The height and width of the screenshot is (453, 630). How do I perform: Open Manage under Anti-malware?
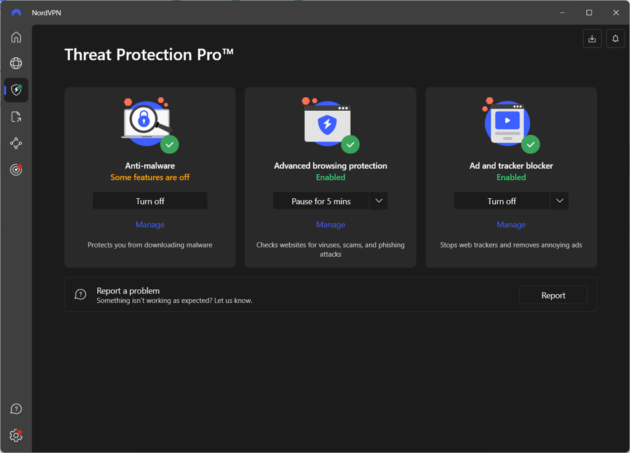pos(150,225)
